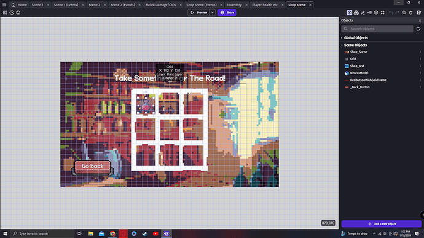This screenshot has height=238, width=424.
Task: Click the Search objects field
Action: coord(377,29)
